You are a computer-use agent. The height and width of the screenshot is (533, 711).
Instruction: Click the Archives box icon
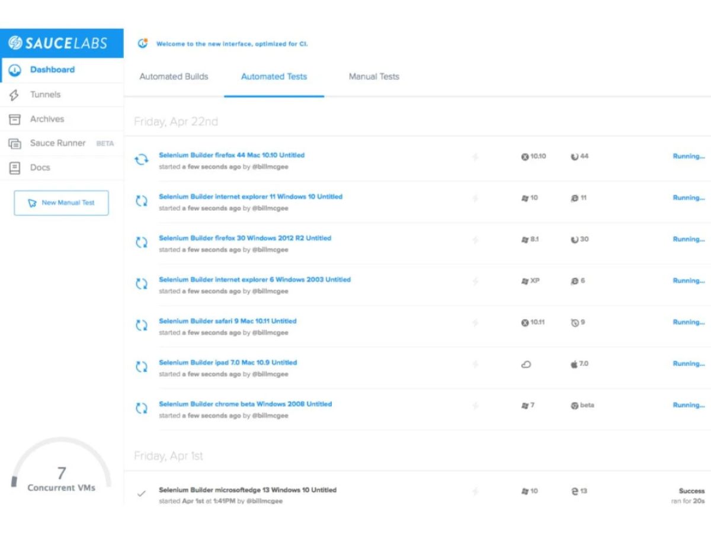[15, 119]
